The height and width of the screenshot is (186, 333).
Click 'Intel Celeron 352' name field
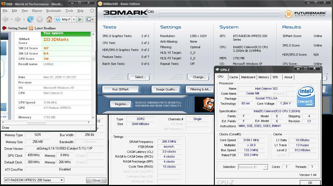point(266,89)
